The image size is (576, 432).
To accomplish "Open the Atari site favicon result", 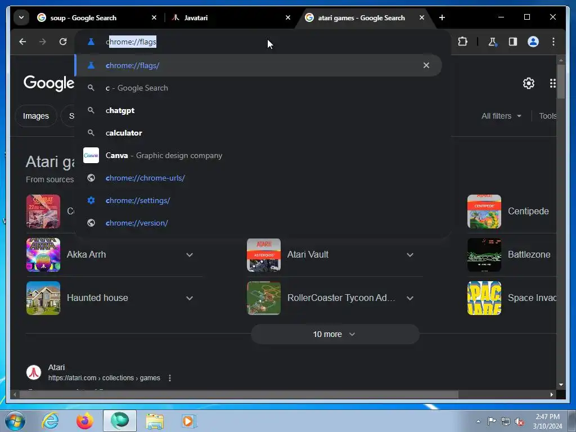I will 34,372.
